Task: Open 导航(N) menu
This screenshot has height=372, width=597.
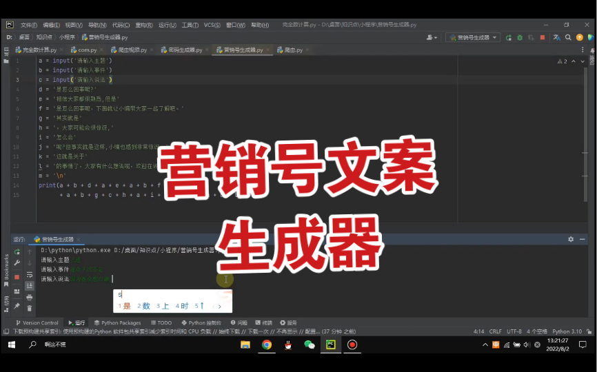Action: [97, 25]
